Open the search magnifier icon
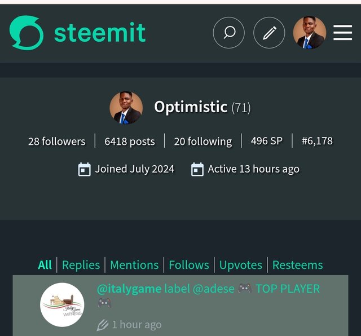 (x=228, y=33)
